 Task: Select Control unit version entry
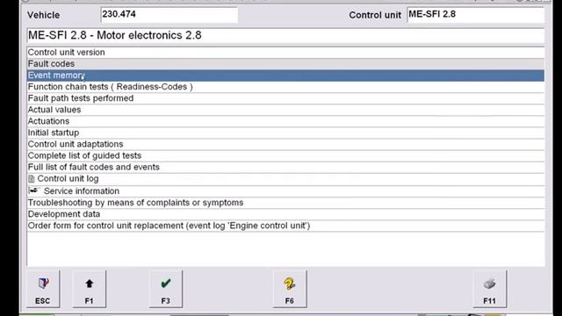[x=285, y=53]
